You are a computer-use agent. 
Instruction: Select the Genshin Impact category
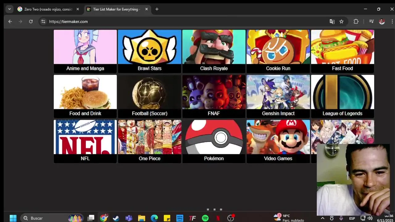coord(278,96)
